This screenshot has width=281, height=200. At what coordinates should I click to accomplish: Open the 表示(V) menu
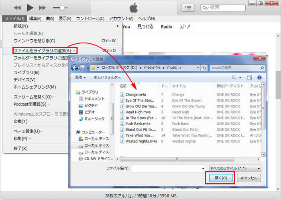(65, 18)
